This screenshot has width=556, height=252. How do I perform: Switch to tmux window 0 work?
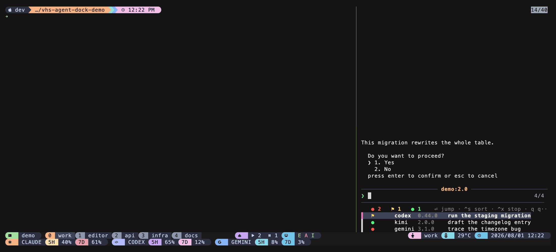point(60,235)
